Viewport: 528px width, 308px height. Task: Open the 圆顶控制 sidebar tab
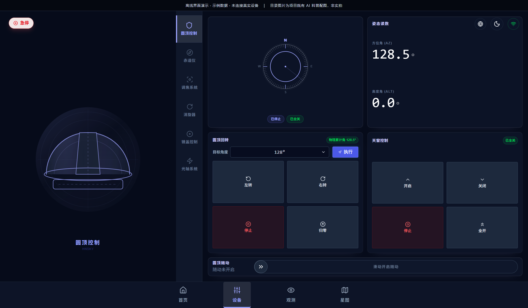(189, 29)
